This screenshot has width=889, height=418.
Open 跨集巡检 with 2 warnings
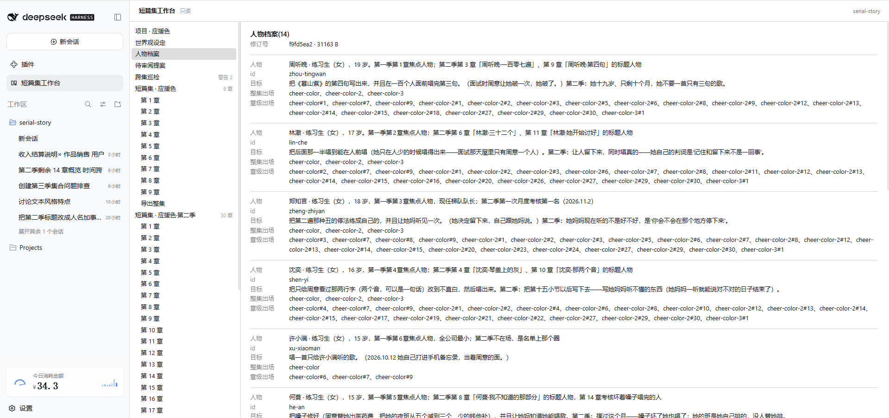[x=184, y=77]
